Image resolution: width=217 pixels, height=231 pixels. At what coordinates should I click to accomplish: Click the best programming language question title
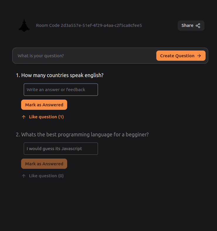point(85,135)
